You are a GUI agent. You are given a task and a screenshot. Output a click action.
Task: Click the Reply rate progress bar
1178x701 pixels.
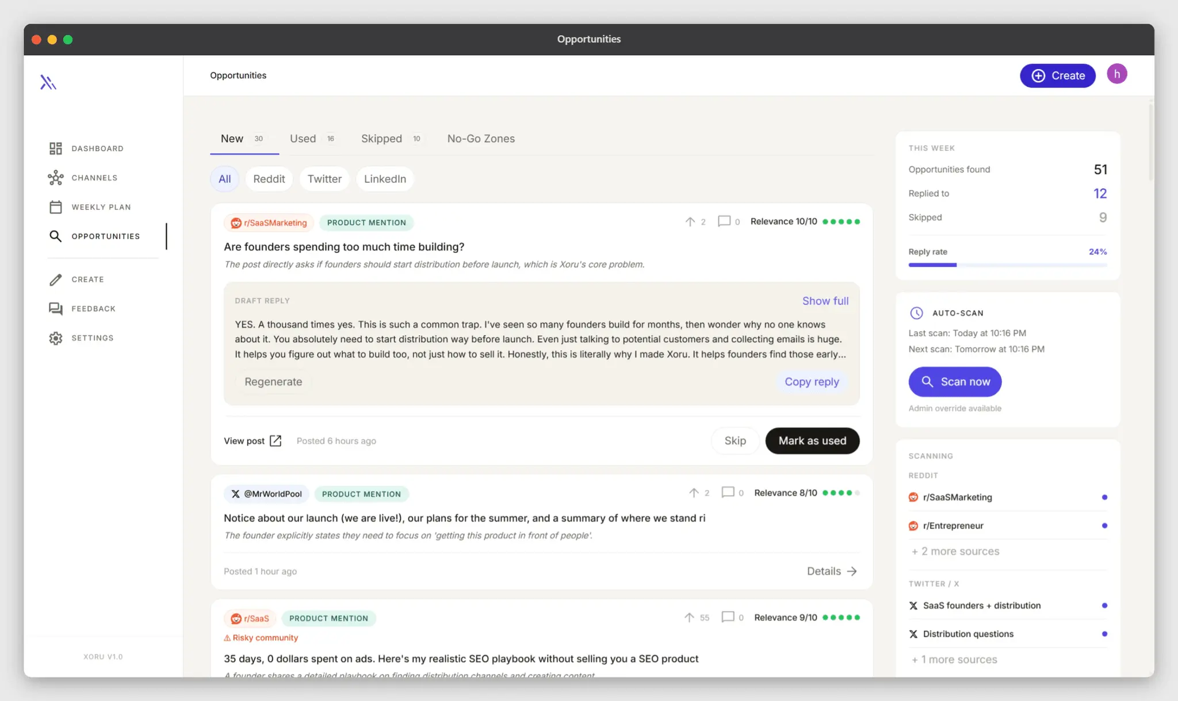click(1007, 265)
